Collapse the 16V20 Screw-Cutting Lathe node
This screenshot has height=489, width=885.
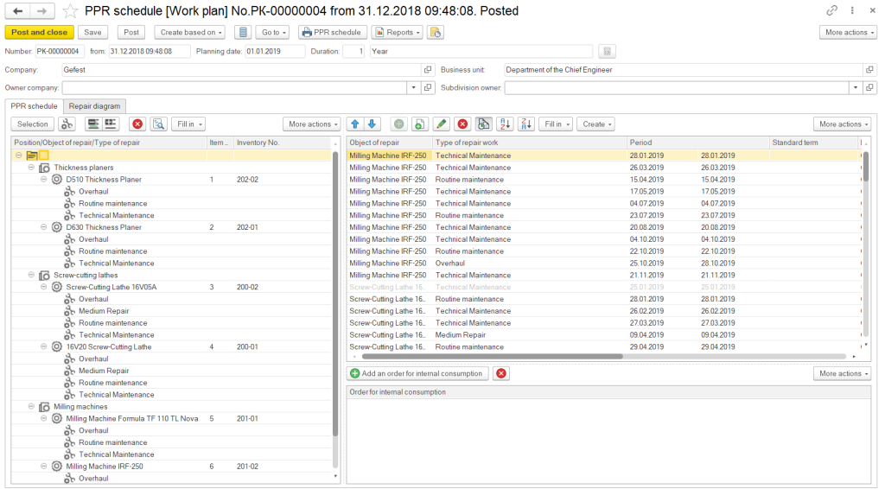pos(44,346)
